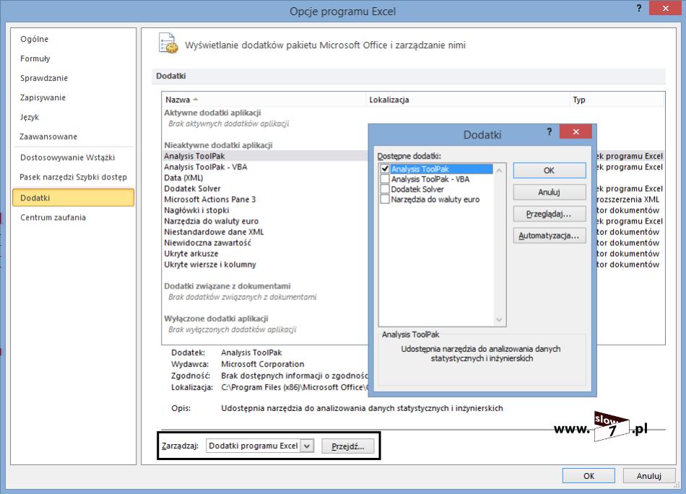Select Microsoft Actions Pane 3 row

pos(265,199)
